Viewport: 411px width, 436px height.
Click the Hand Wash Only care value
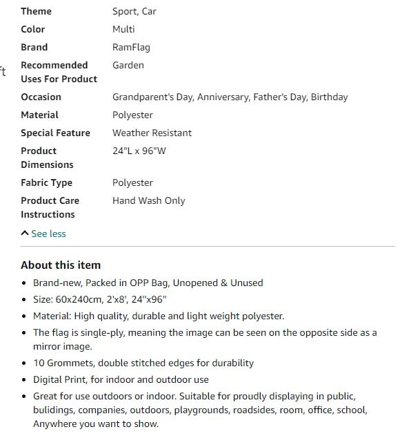pos(149,201)
